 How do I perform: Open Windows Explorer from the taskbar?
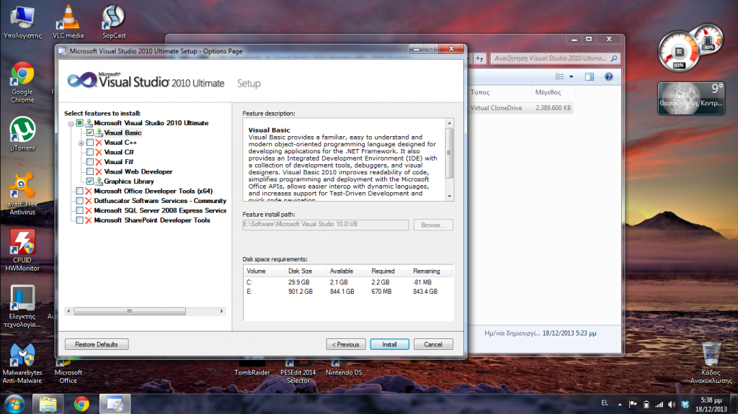point(48,404)
